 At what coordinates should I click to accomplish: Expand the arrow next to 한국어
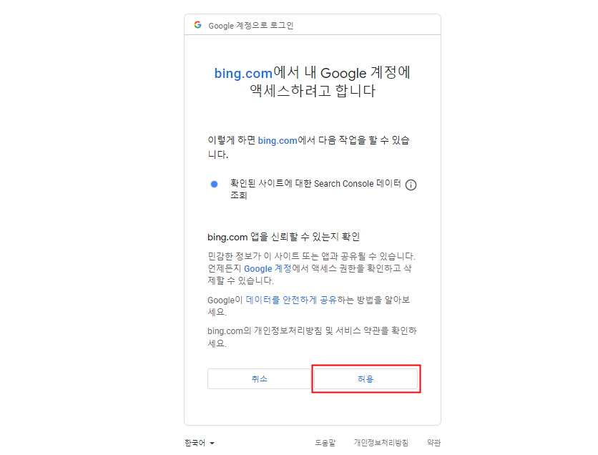coord(210,443)
